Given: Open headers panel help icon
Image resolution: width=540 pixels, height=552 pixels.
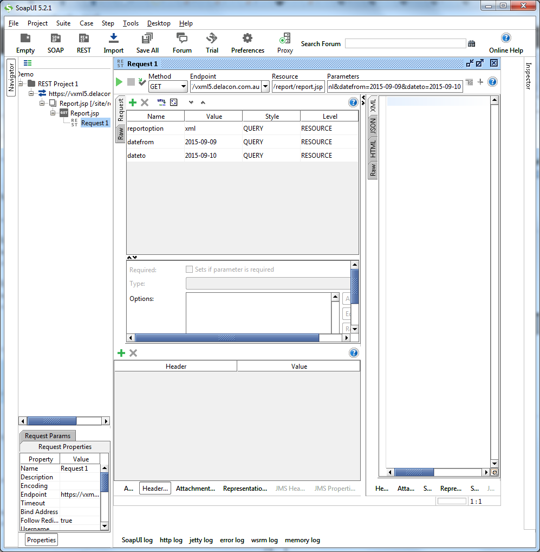Looking at the screenshot, I should [354, 353].
